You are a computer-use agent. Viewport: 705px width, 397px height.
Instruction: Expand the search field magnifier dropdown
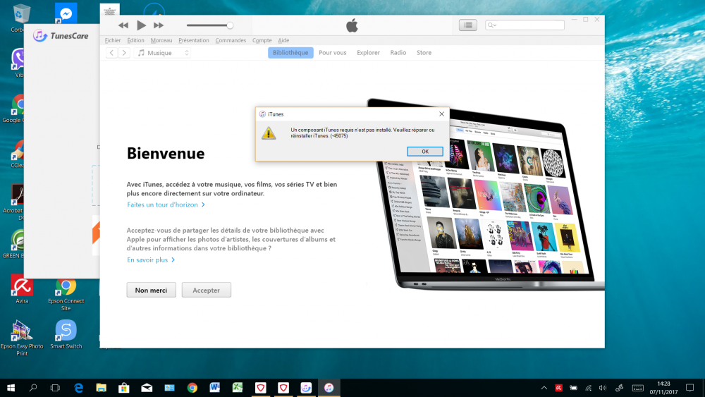pos(493,25)
